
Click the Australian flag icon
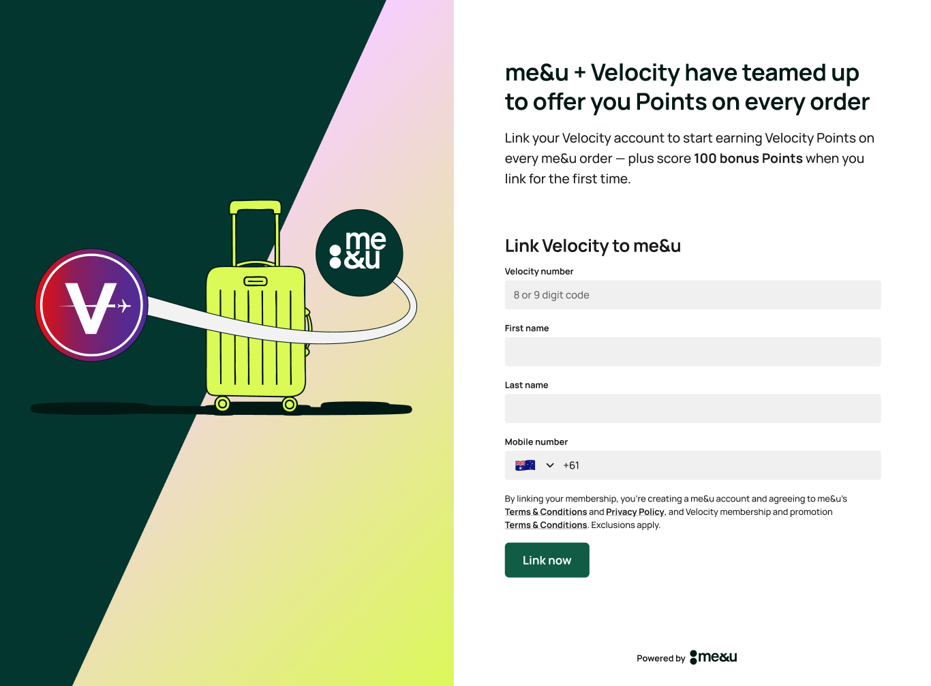point(525,465)
